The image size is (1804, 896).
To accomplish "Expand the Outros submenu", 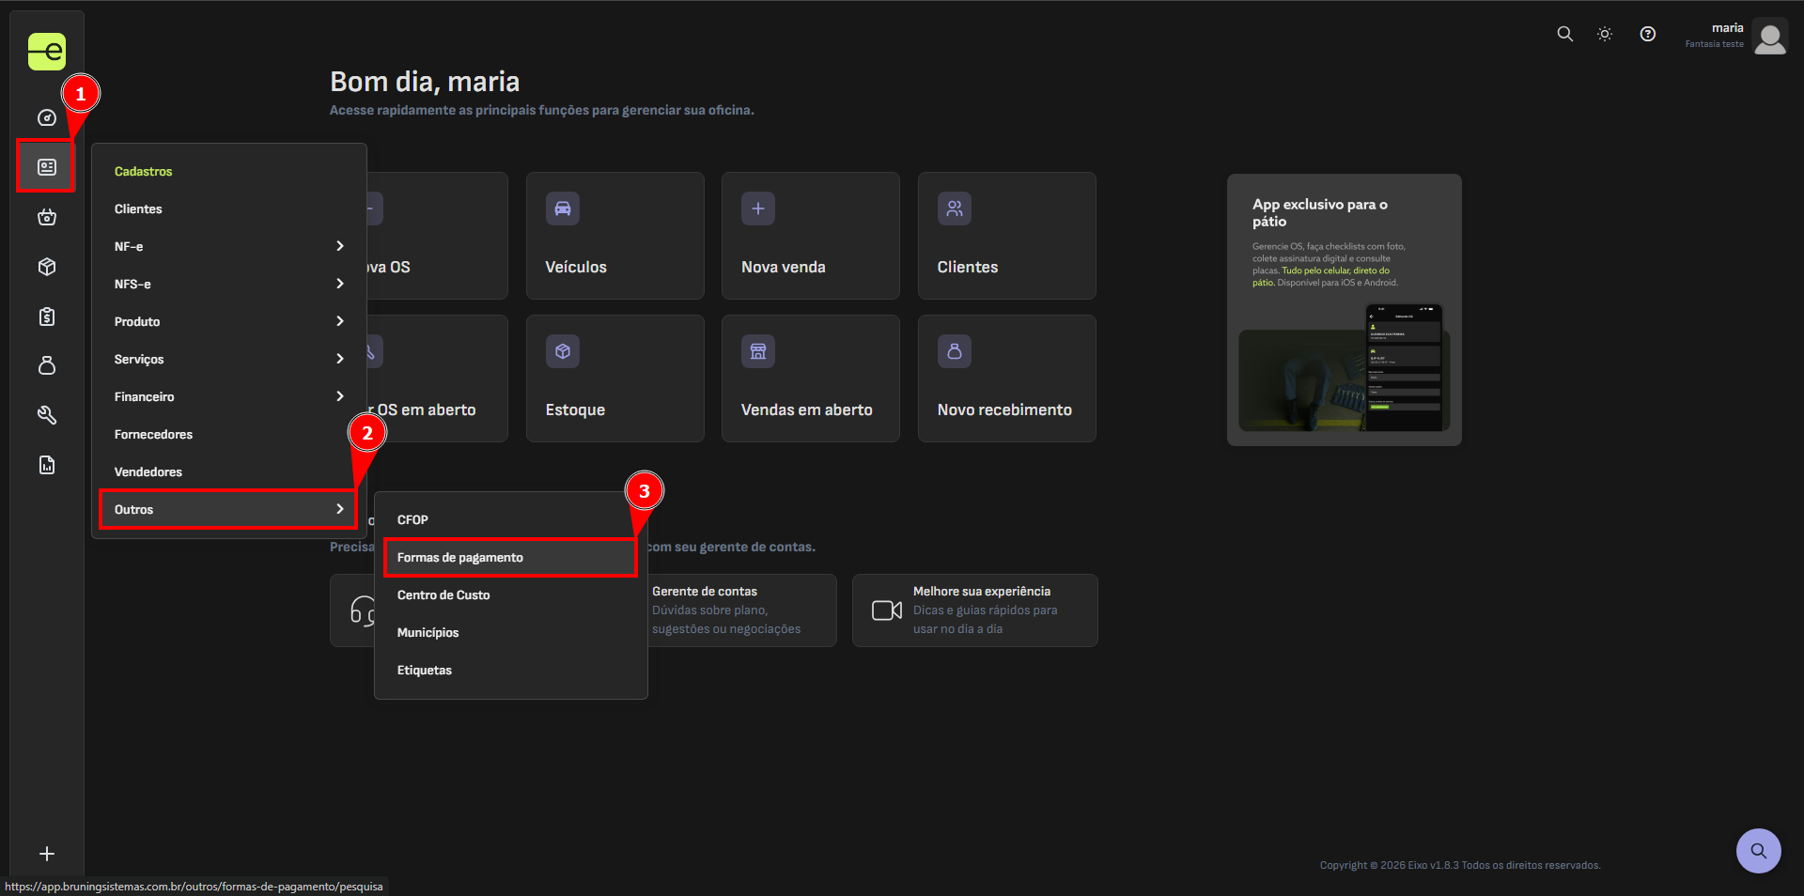I will point(229,509).
